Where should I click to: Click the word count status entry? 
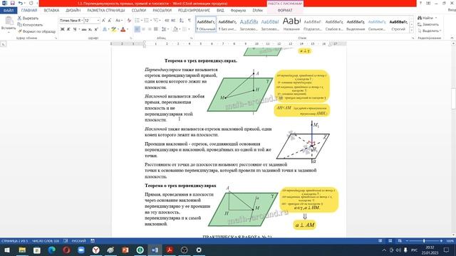click(46, 241)
